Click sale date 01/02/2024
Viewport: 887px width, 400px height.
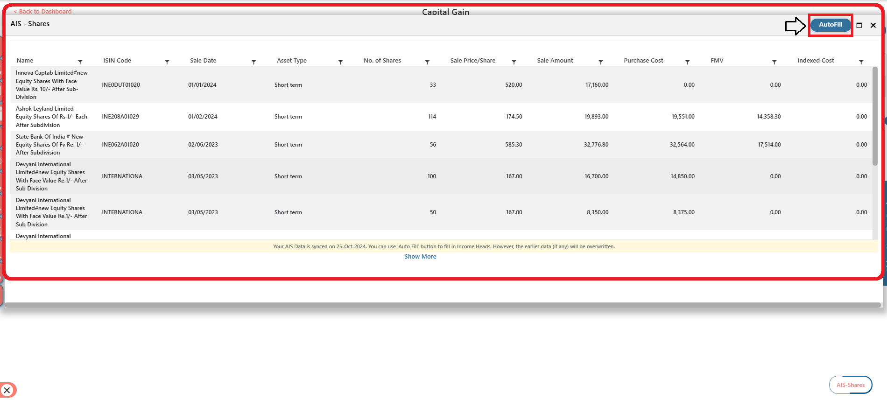coord(203,117)
